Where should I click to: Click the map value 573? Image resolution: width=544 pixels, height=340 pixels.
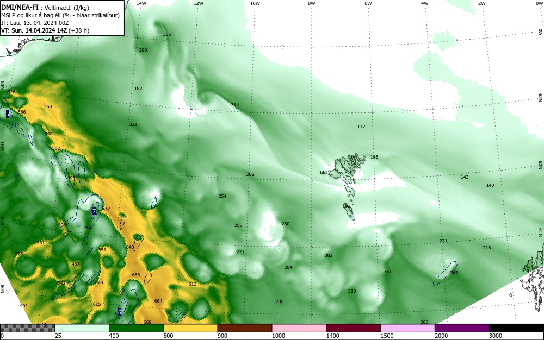(x=18, y=254)
